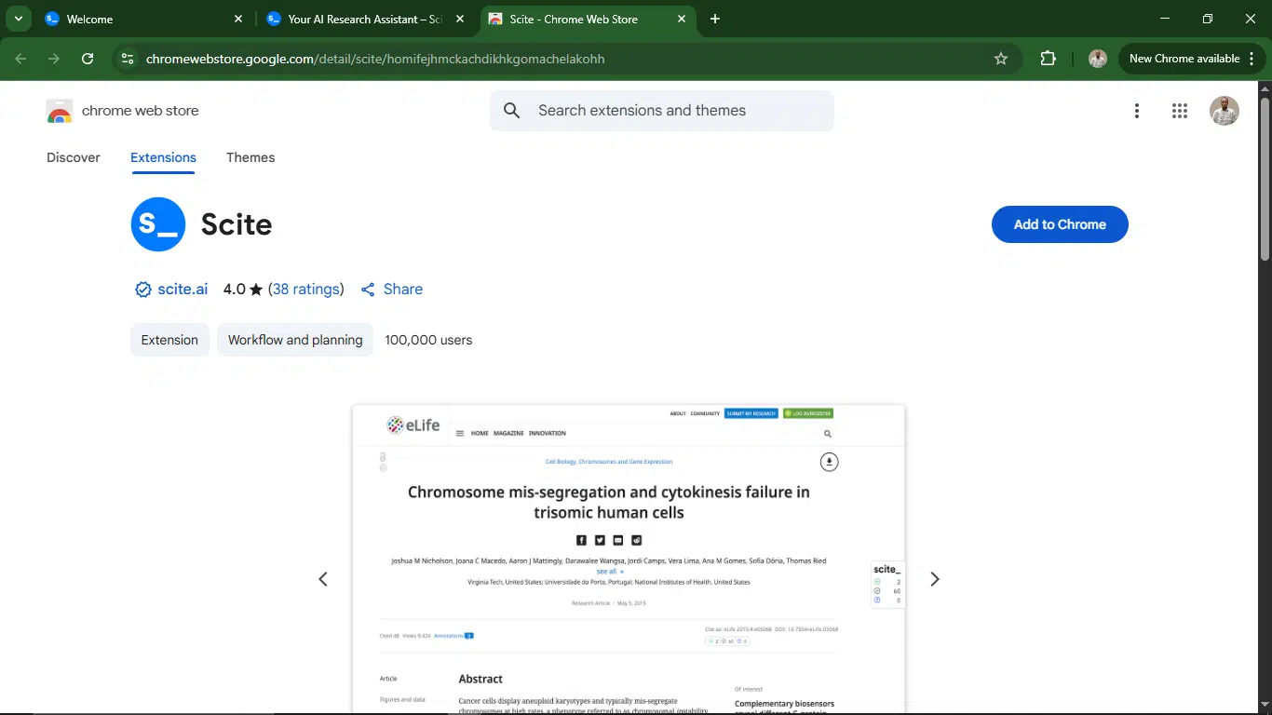1272x715 pixels.
Task: Bookmark this page with the star
Action: pyautogui.click(x=1001, y=59)
